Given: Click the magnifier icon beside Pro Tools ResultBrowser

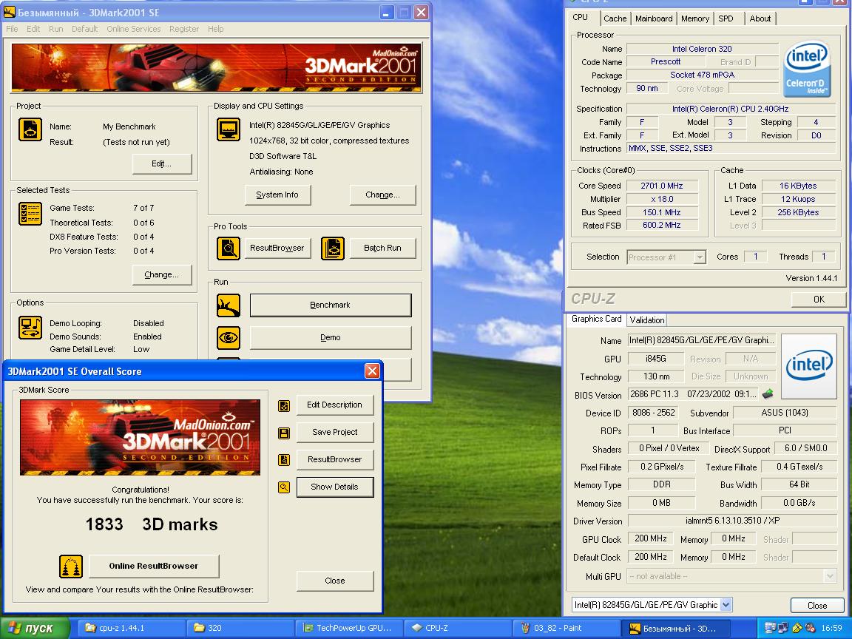Looking at the screenshot, I should coord(229,248).
